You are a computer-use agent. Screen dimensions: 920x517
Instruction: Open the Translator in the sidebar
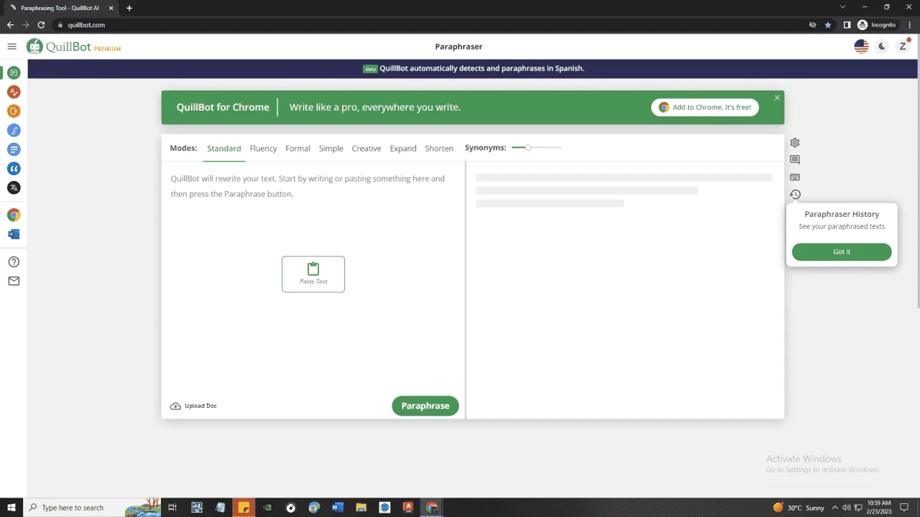pyautogui.click(x=14, y=187)
